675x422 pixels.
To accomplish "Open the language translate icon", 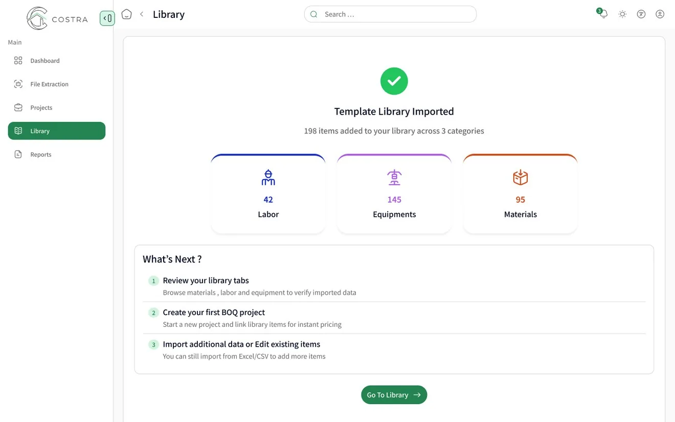I will tap(641, 14).
